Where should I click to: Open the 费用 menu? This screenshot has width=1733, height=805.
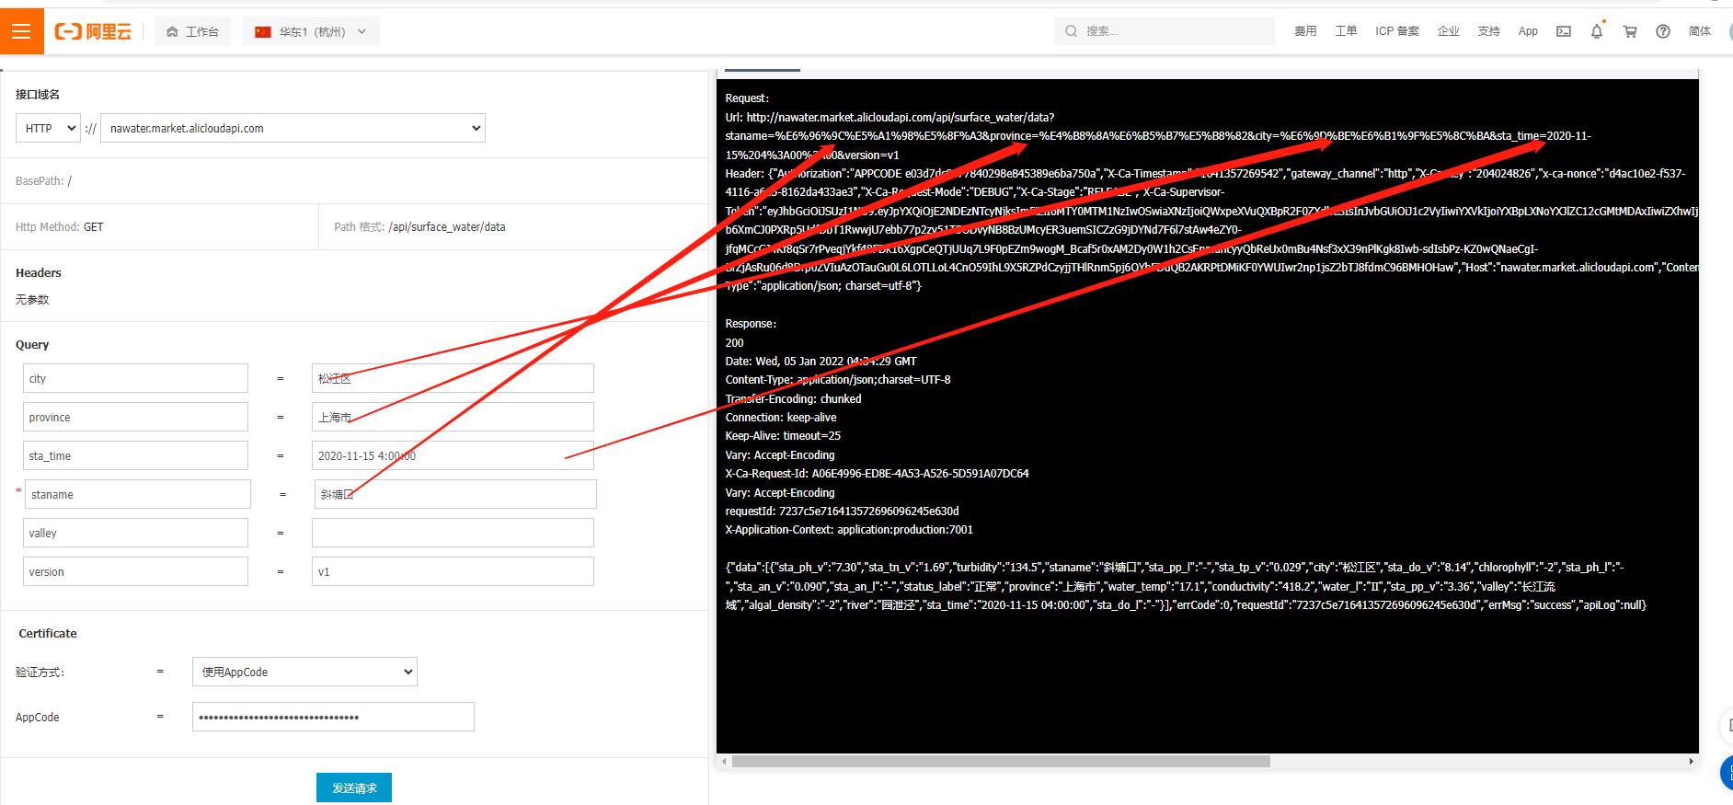click(x=1305, y=31)
